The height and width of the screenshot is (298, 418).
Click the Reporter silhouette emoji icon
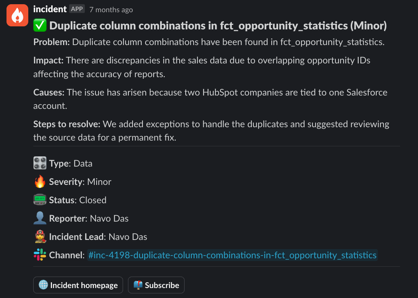(40, 219)
